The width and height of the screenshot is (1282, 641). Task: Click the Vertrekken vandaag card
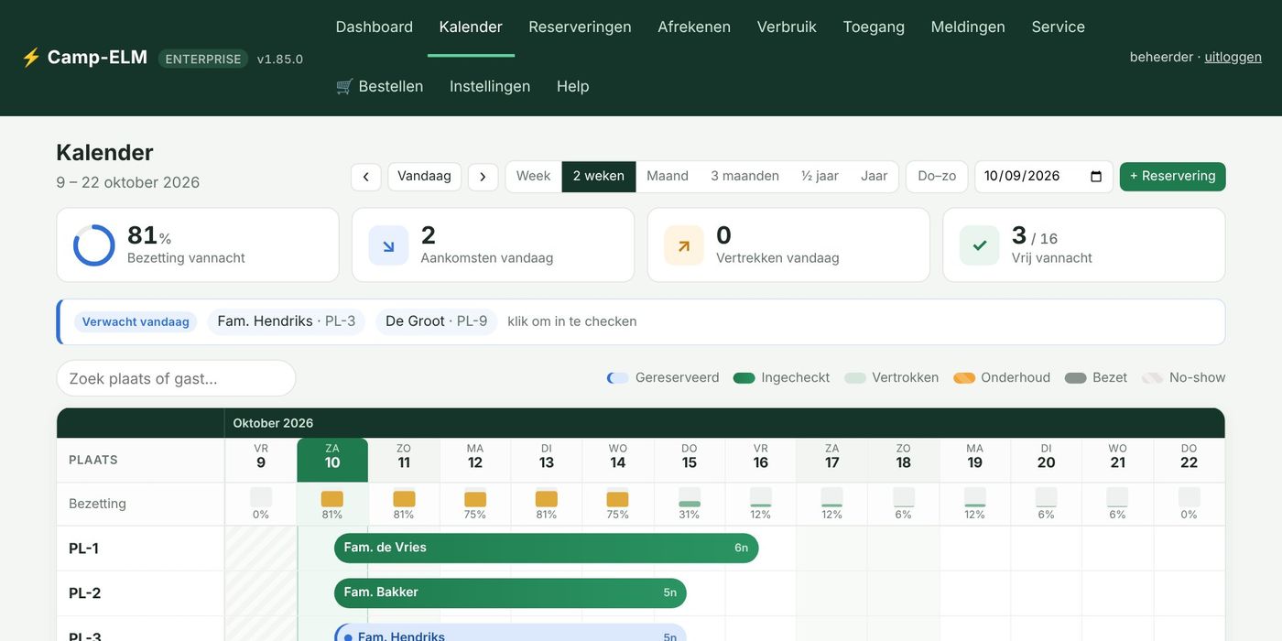tap(788, 245)
